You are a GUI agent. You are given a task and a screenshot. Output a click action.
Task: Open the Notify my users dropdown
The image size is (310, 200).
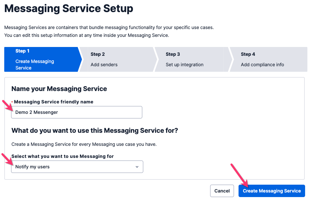click(77, 167)
